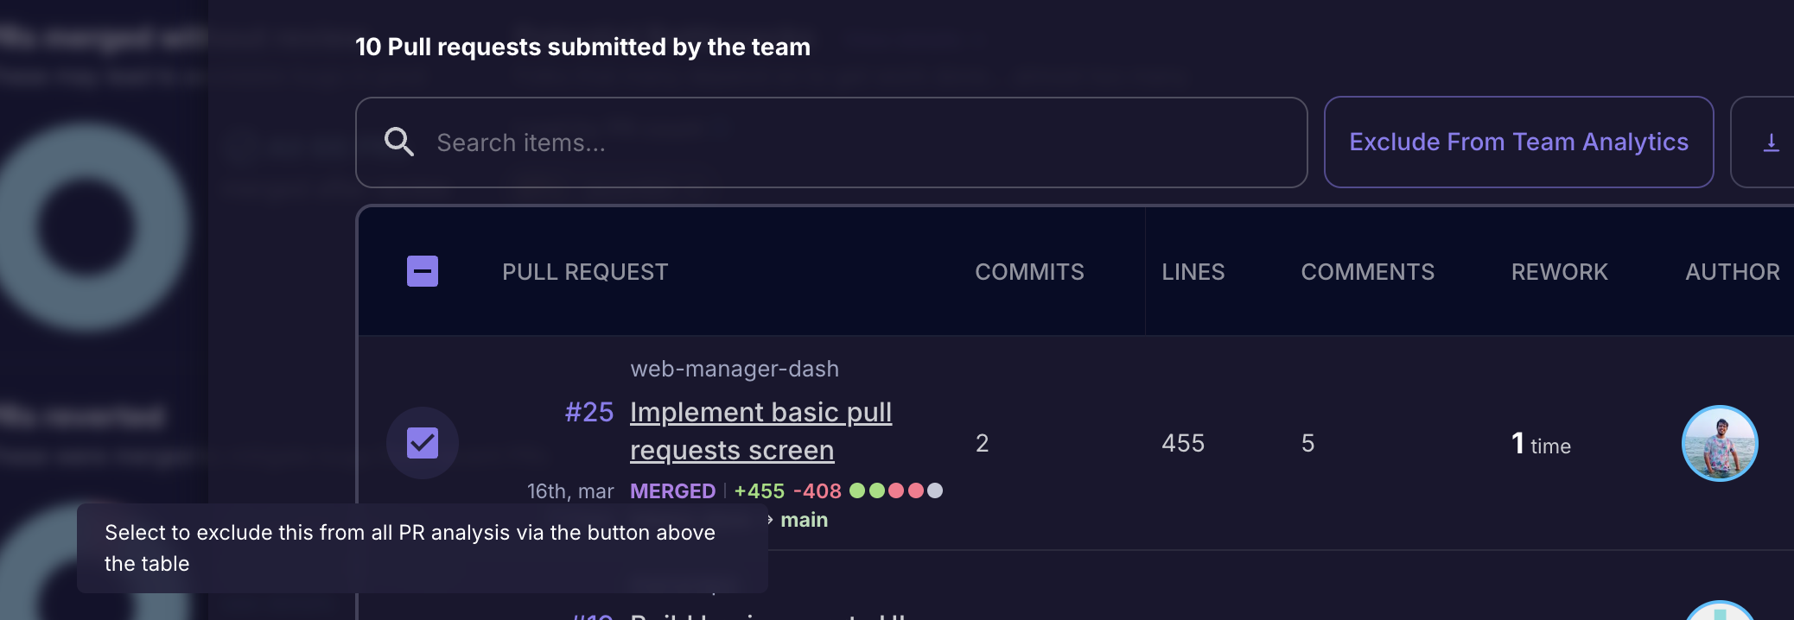Image resolution: width=1794 pixels, height=620 pixels.
Task: Sort by the COMMENTS column header
Action: pos(1367,272)
